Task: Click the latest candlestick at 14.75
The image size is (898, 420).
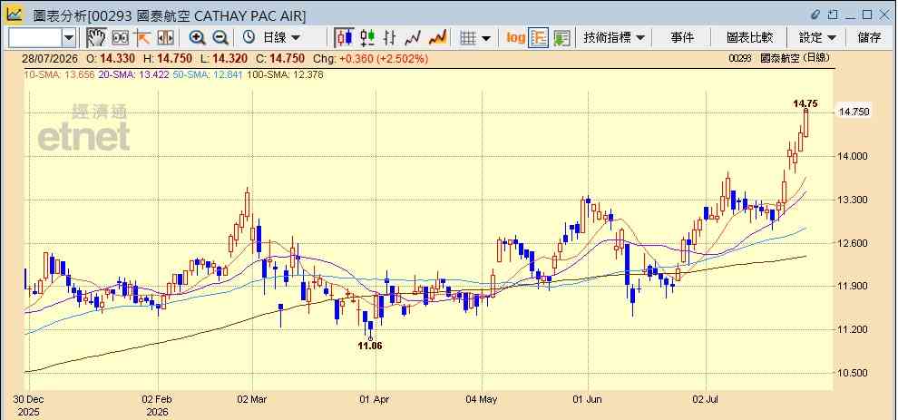Action: (805, 122)
